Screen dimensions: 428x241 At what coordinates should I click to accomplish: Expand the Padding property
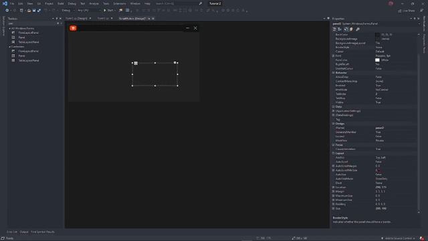click(333, 204)
